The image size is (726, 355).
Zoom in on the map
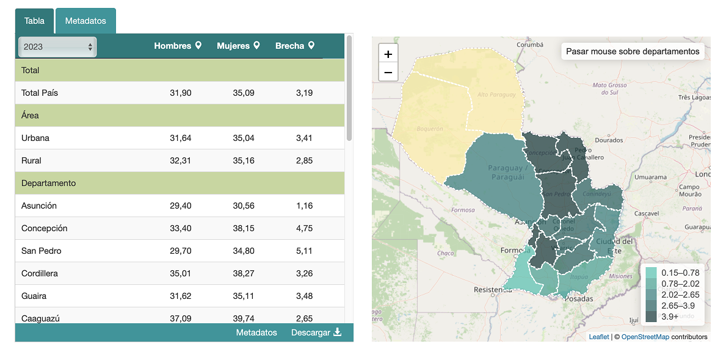[x=388, y=54]
